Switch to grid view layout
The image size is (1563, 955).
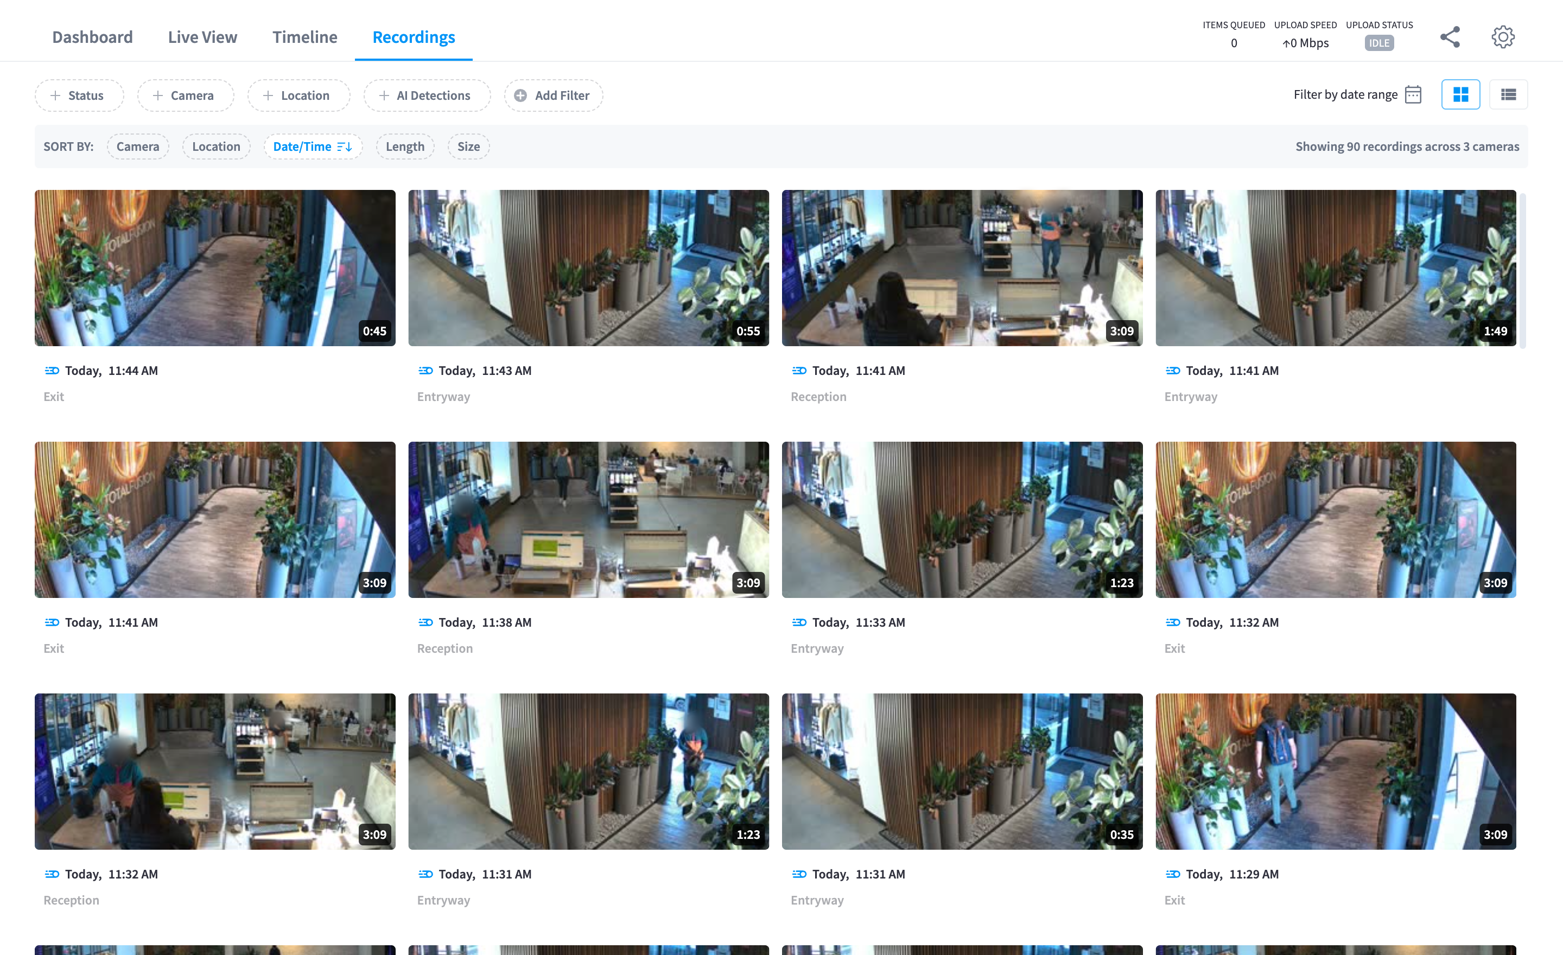point(1460,94)
